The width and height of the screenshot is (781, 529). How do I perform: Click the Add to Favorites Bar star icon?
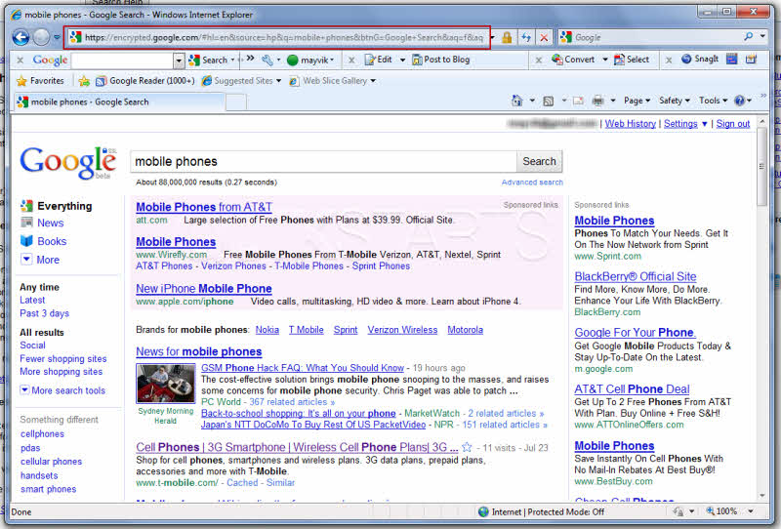point(84,81)
